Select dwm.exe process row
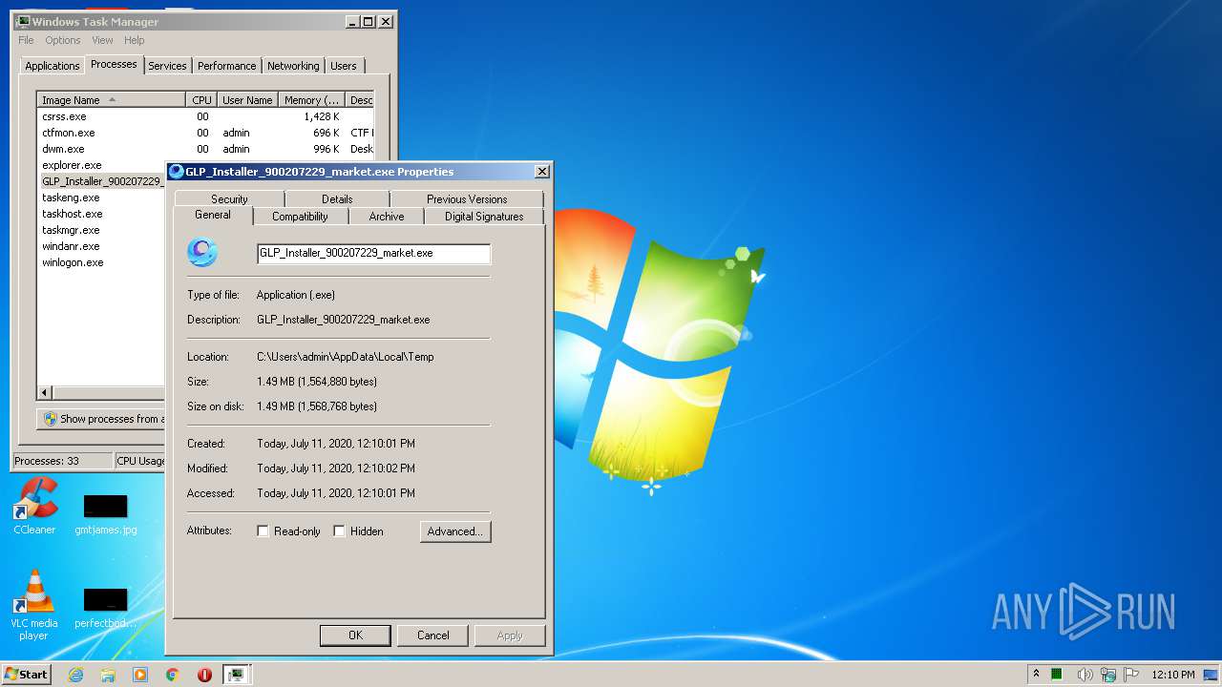 205,149
